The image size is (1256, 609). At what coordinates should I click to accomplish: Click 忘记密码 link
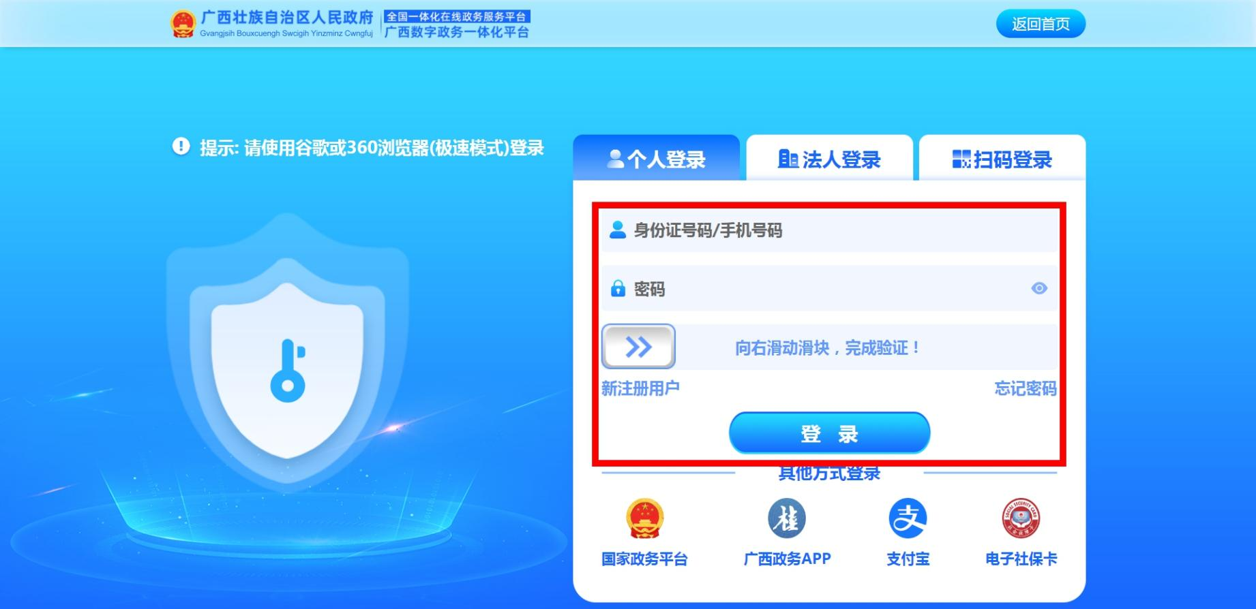coord(1026,388)
